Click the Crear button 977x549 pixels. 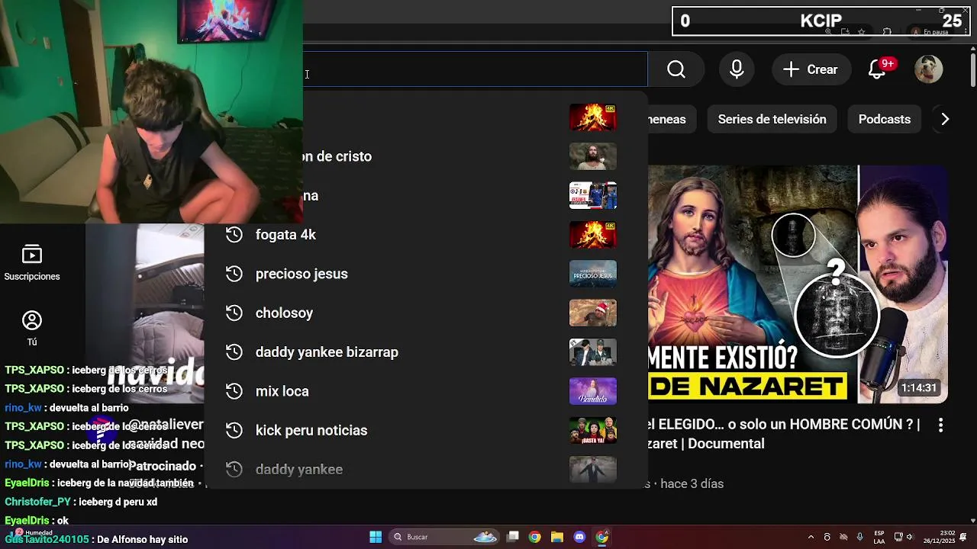pos(811,69)
